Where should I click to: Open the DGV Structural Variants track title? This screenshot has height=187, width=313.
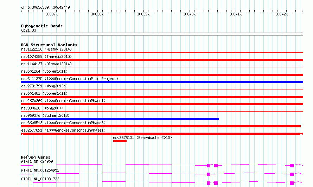pos(49,45)
